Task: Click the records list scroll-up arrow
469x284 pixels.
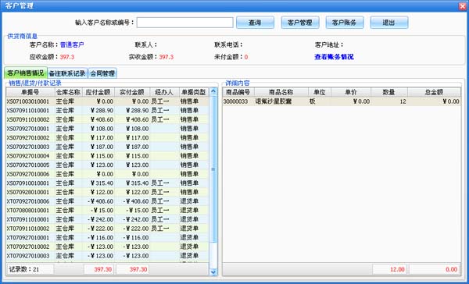Action: (x=213, y=91)
